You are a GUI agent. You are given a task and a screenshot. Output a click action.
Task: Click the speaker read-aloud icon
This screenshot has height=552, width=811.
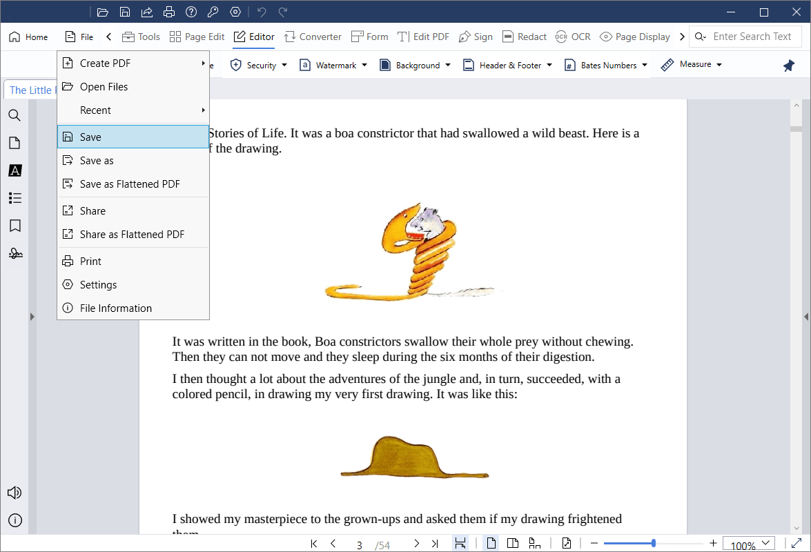14,493
